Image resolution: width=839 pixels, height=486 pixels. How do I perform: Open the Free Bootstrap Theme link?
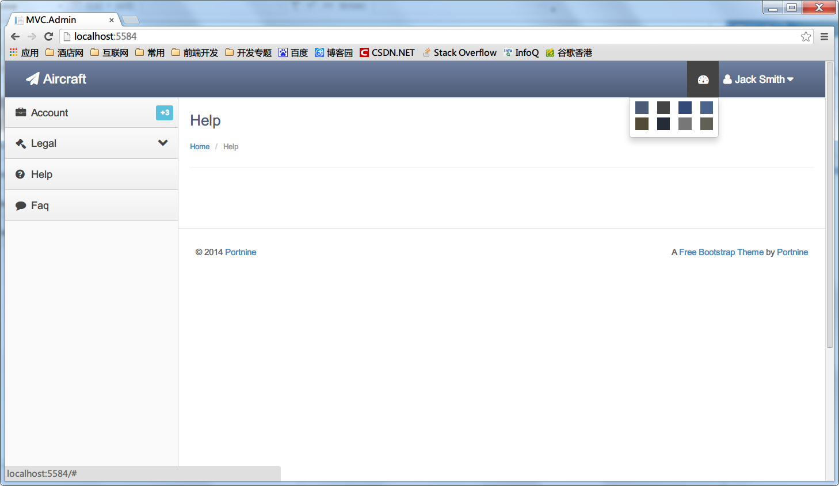tap(722, 252)
